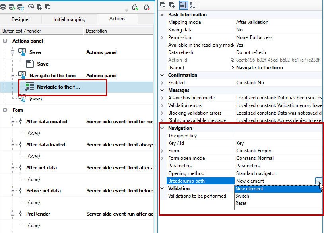Click the database icon with blue sync arrows

point(21,7)
